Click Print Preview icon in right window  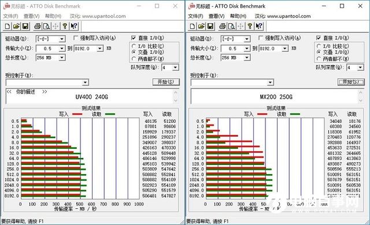click(x=231, y=26)
